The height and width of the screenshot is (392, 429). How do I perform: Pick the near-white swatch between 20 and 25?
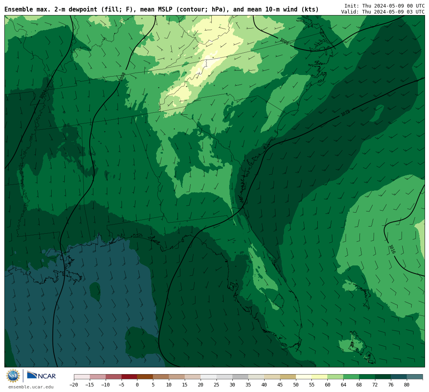coord(209,377)
